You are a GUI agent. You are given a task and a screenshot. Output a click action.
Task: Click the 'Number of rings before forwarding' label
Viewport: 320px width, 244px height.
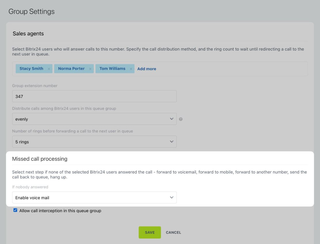pos(72,131)
